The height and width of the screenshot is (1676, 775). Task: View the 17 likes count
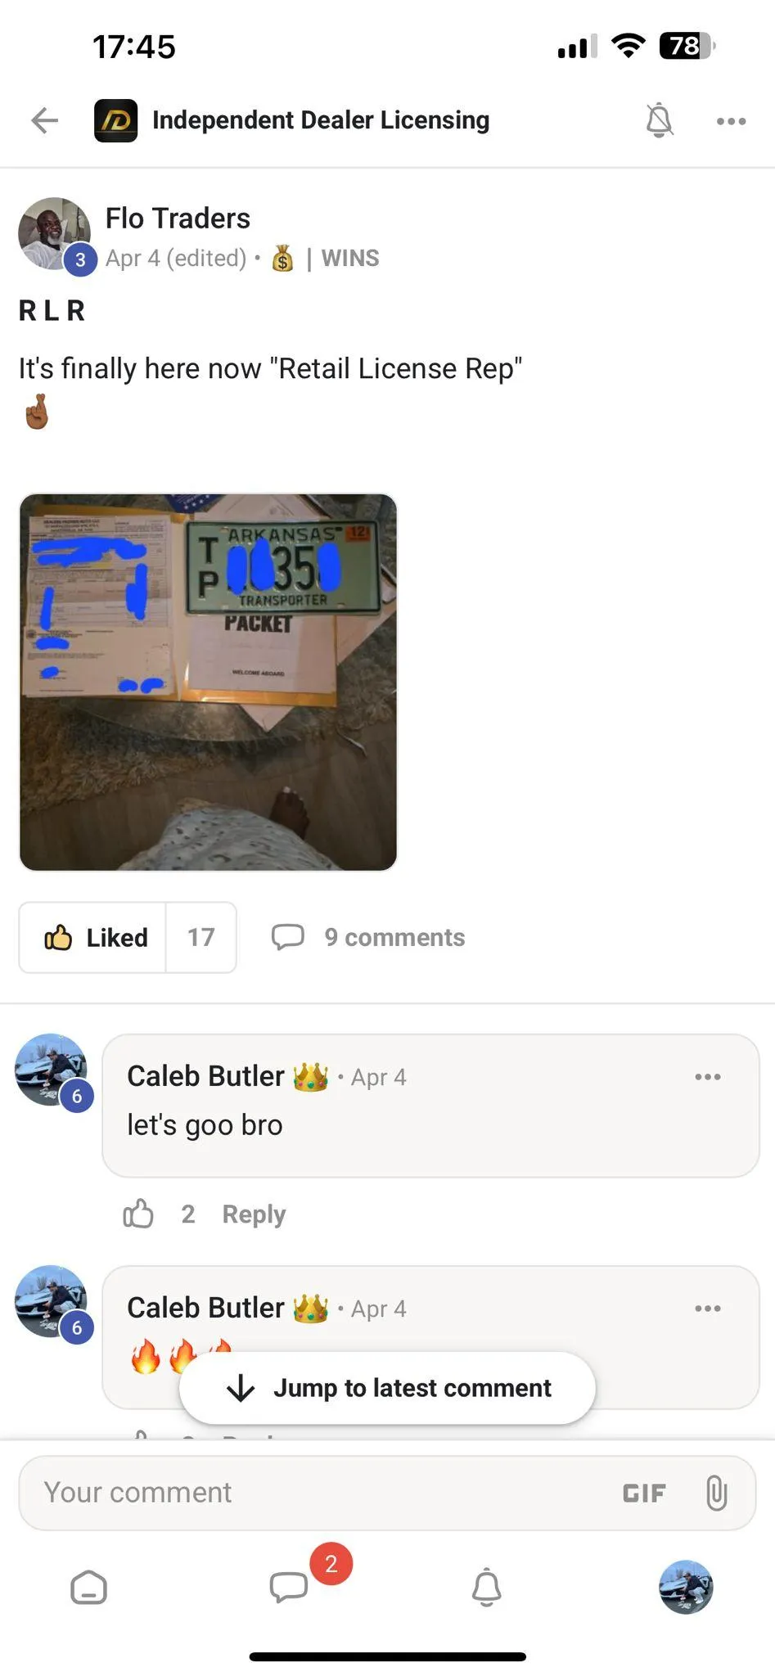pos(201,937)
